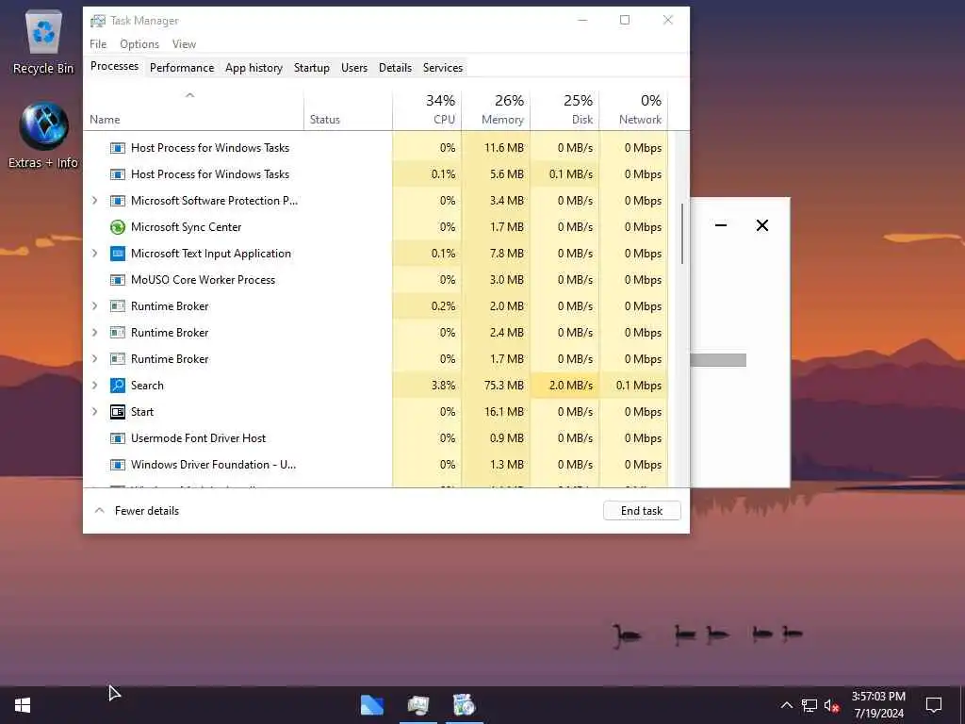
Task: Select the Microsoft Text Input Application icon
Action: coord(118,254)
